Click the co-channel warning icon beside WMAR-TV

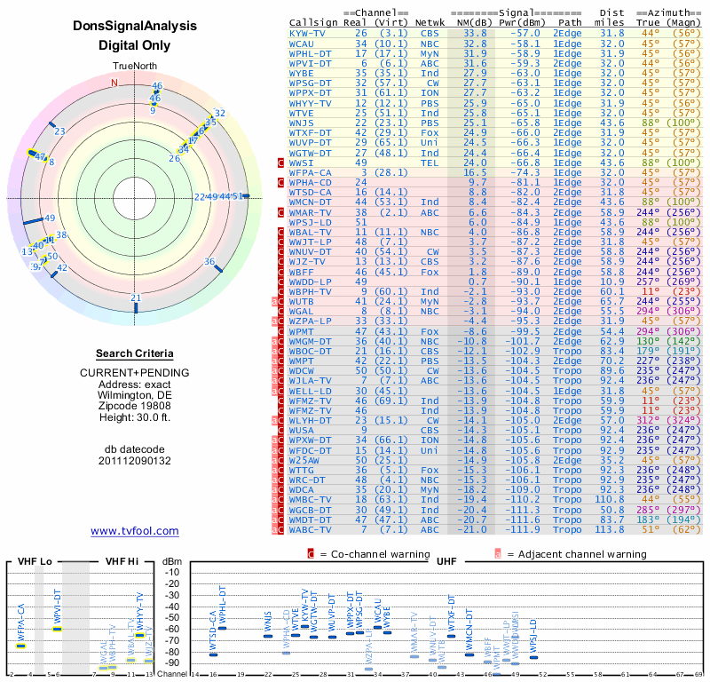coord(280,212)
